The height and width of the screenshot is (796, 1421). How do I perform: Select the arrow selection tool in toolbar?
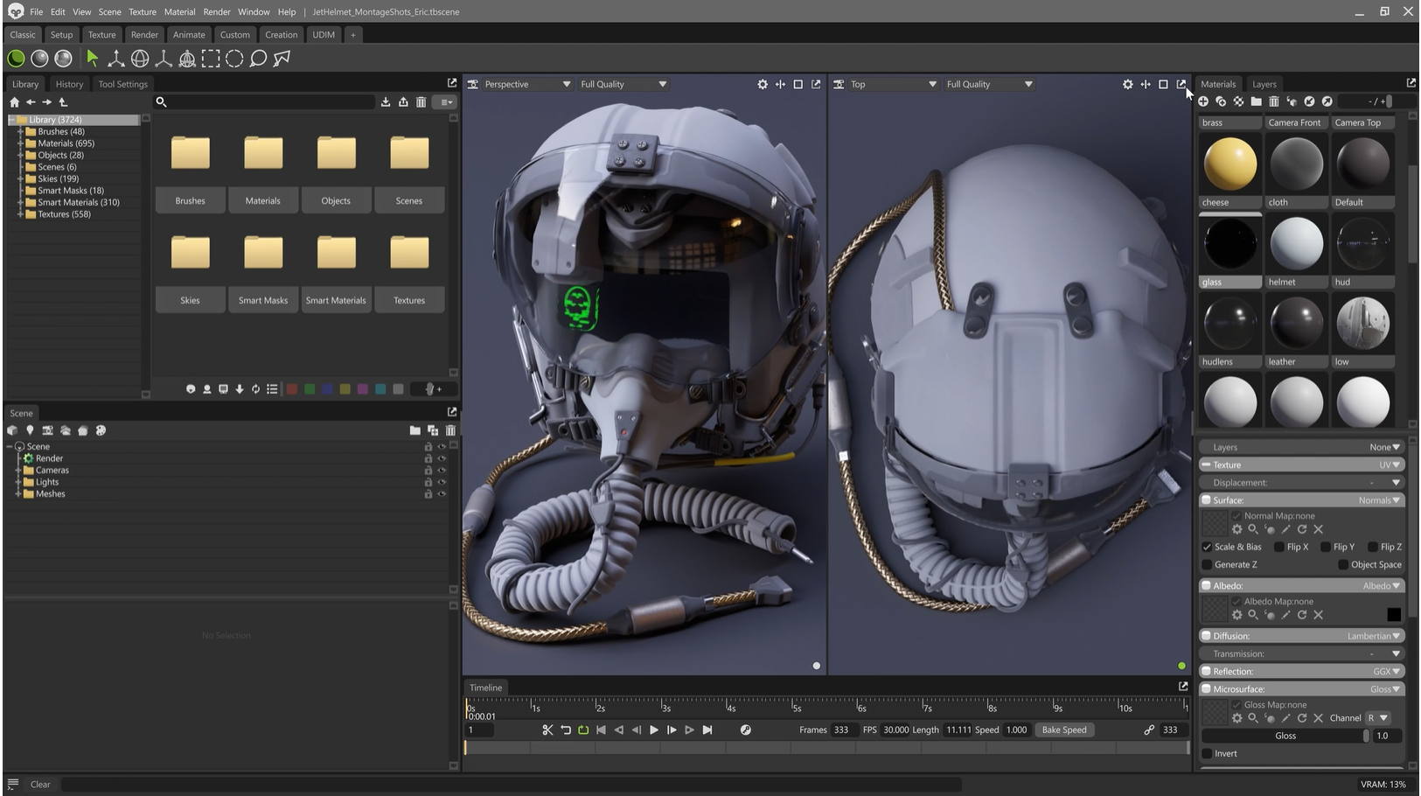[92, 59]
